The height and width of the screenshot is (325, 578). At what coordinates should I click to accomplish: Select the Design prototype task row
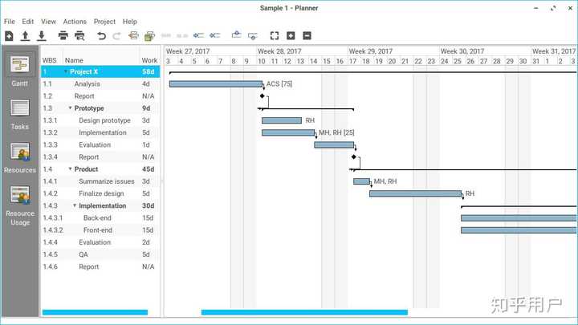click(x=100, y=120)
